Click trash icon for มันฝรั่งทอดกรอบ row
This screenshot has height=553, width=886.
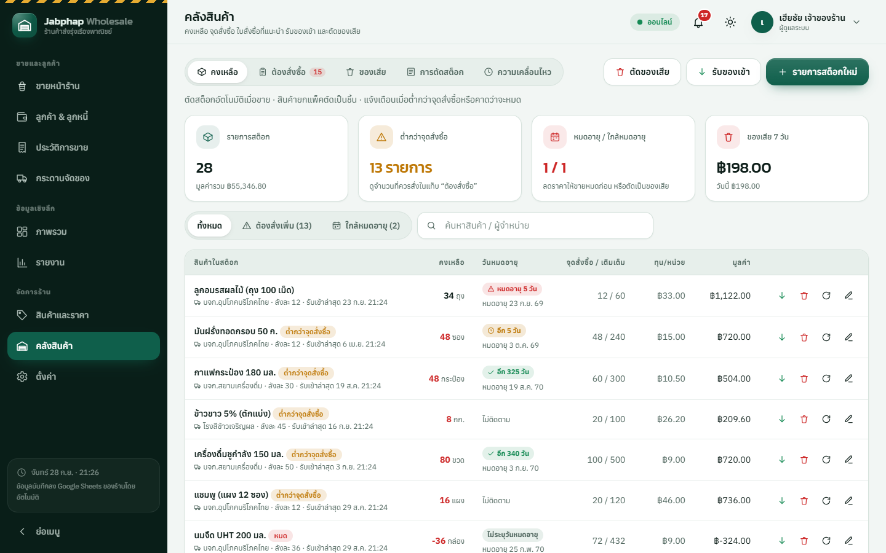click(x=804, y=337)
